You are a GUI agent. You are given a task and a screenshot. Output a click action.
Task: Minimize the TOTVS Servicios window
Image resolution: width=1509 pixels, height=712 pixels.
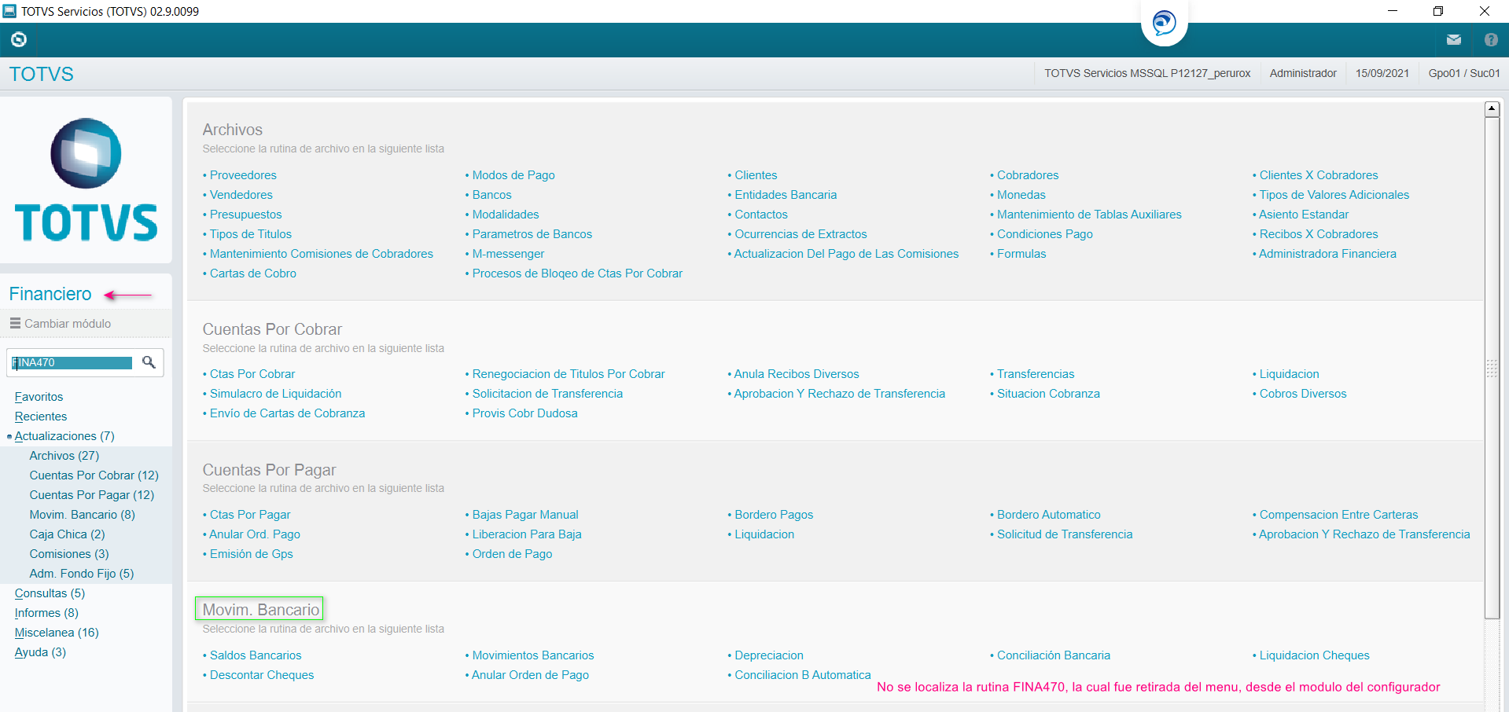point(1393,11)
